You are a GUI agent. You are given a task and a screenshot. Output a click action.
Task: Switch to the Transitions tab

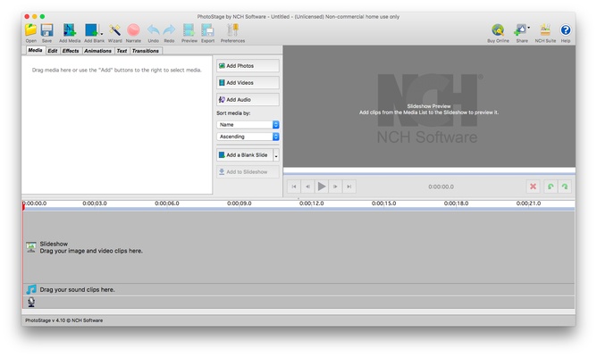[146, 51]
